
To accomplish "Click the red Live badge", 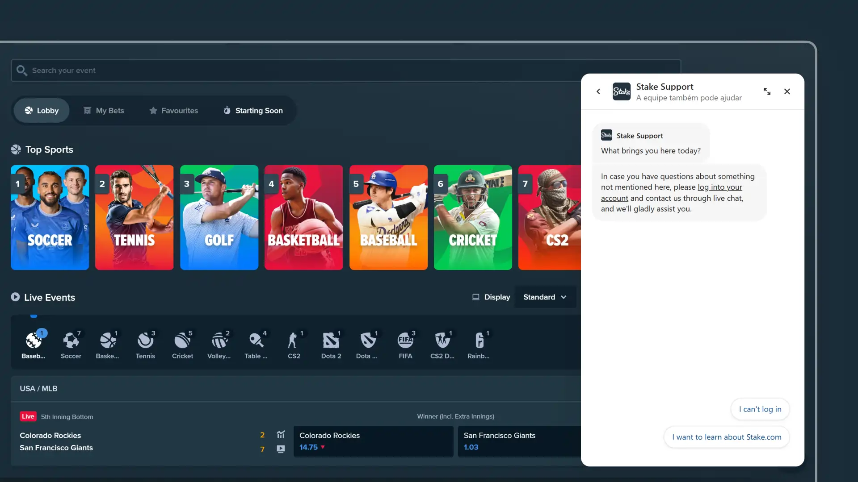I will [28, 416].
